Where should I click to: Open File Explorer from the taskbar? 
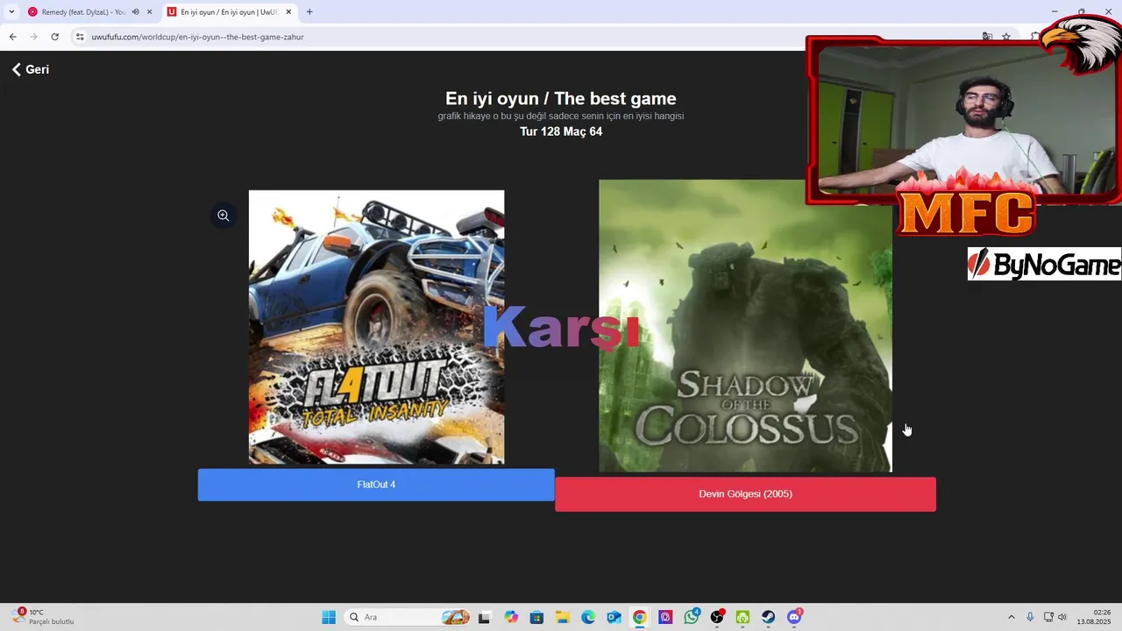click(563, 617)
